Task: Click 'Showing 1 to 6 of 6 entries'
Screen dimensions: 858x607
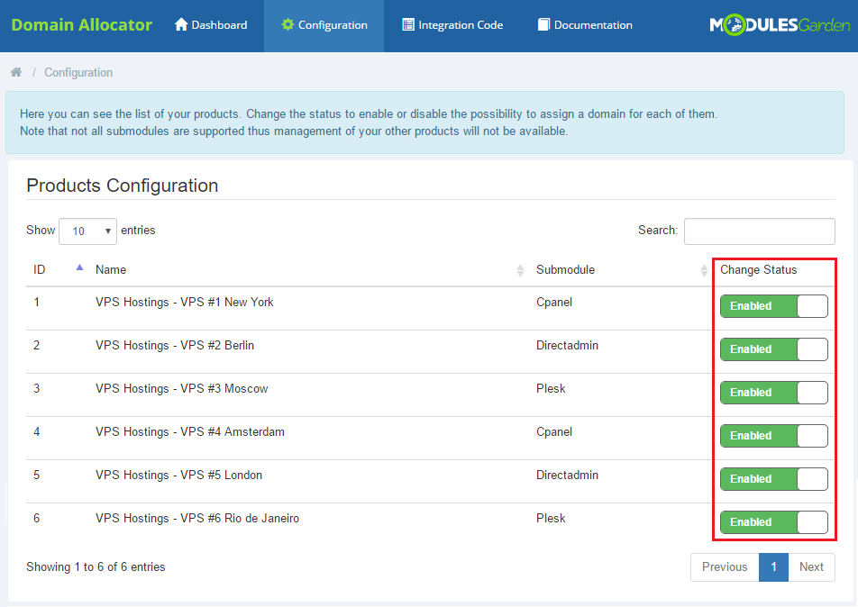Action: [96, 567]
